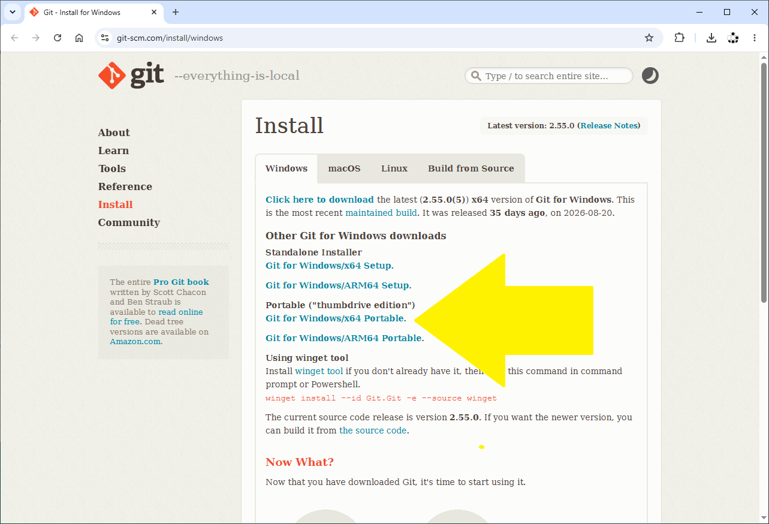769x524 pixels.
Task: Open the Build from Source tab
Action: click(x=471, y=168)
